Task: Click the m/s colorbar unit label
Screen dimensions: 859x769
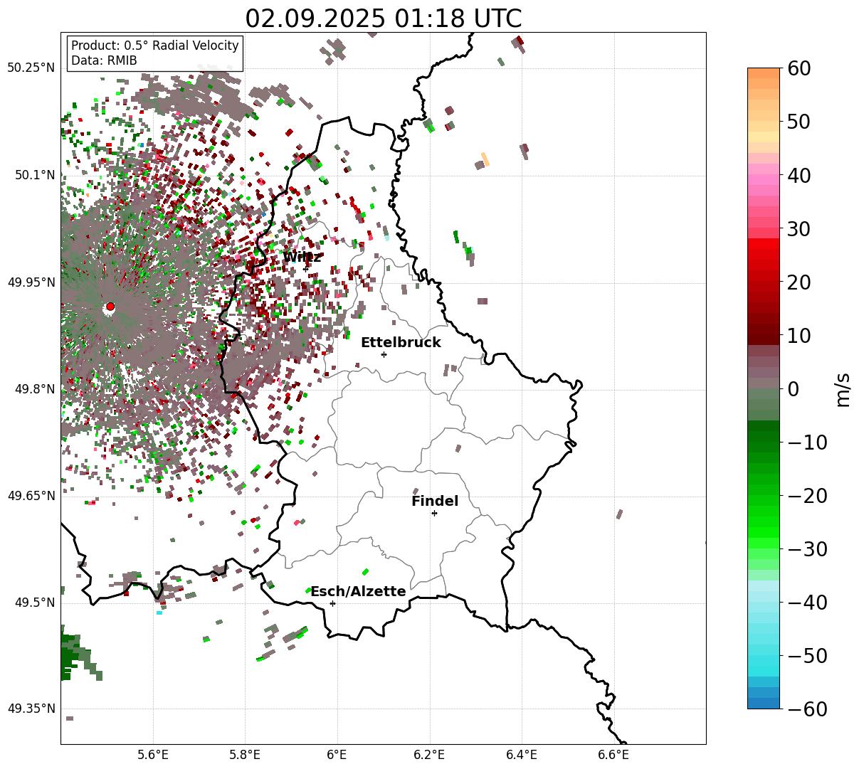Action: pos(843,388)
